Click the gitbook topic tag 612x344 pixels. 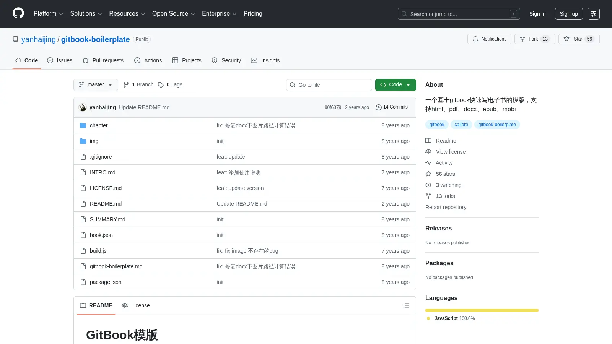click(437, 125)
